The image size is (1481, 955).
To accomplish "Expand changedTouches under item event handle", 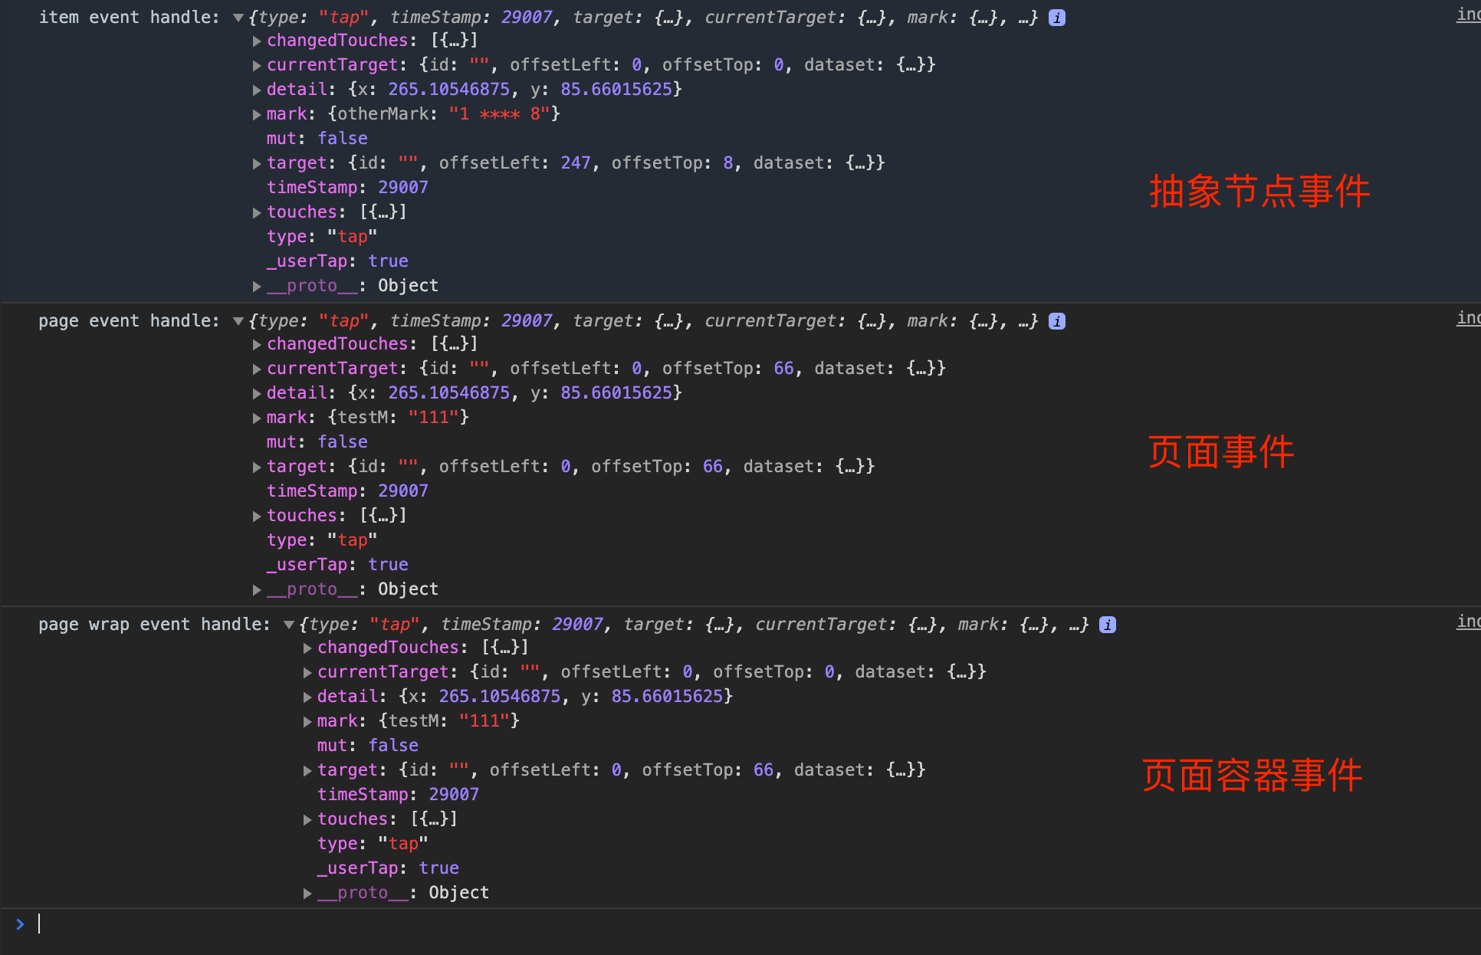I will (257, 41).
